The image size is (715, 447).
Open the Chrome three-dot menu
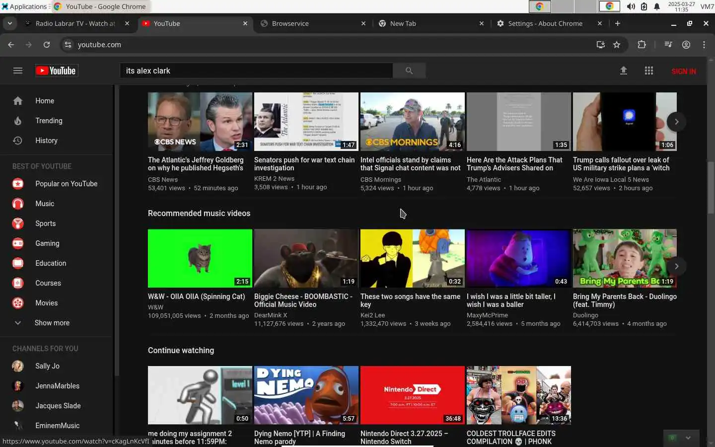point(704,45)
